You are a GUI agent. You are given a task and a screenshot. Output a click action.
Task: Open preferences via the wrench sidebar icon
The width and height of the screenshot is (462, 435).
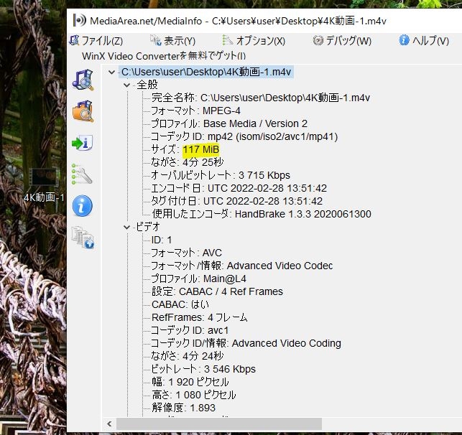(x=82, y=174)
